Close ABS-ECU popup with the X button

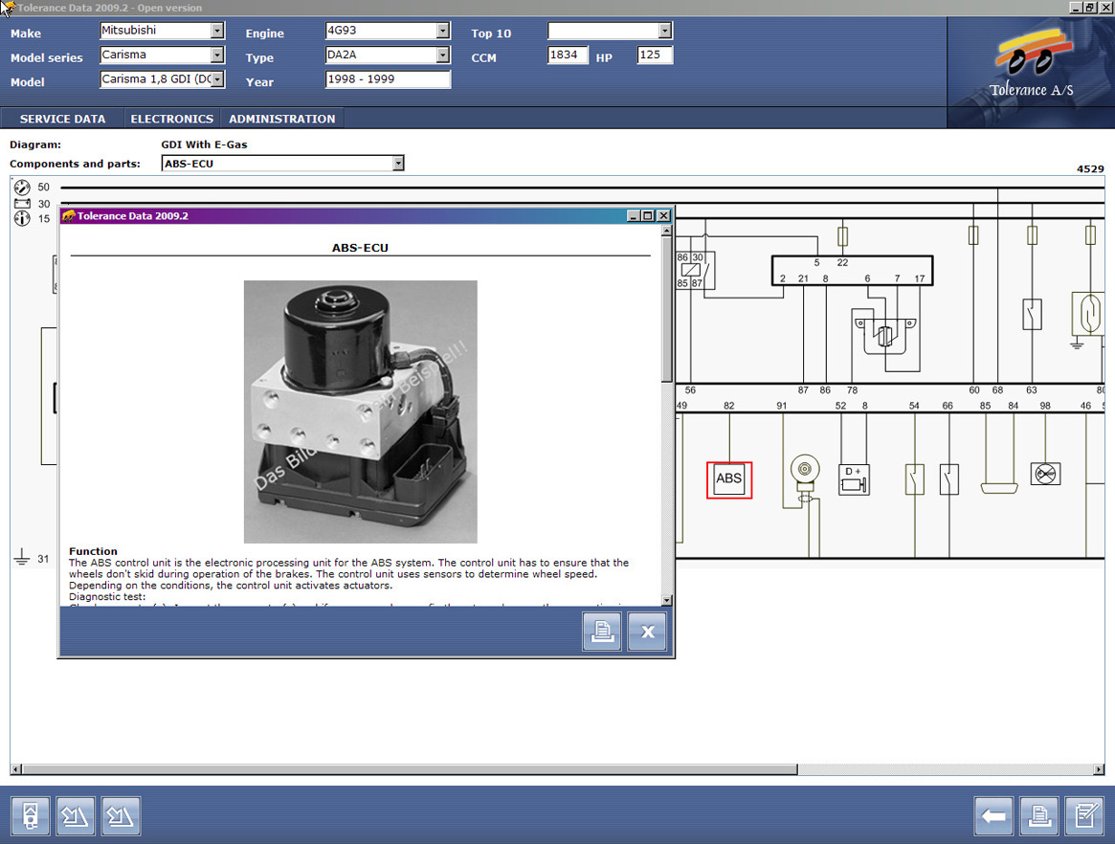[x=647, y=632]
